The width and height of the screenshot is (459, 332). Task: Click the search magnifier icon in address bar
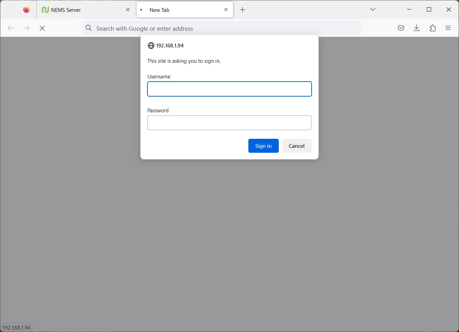[x=89, y=28]
